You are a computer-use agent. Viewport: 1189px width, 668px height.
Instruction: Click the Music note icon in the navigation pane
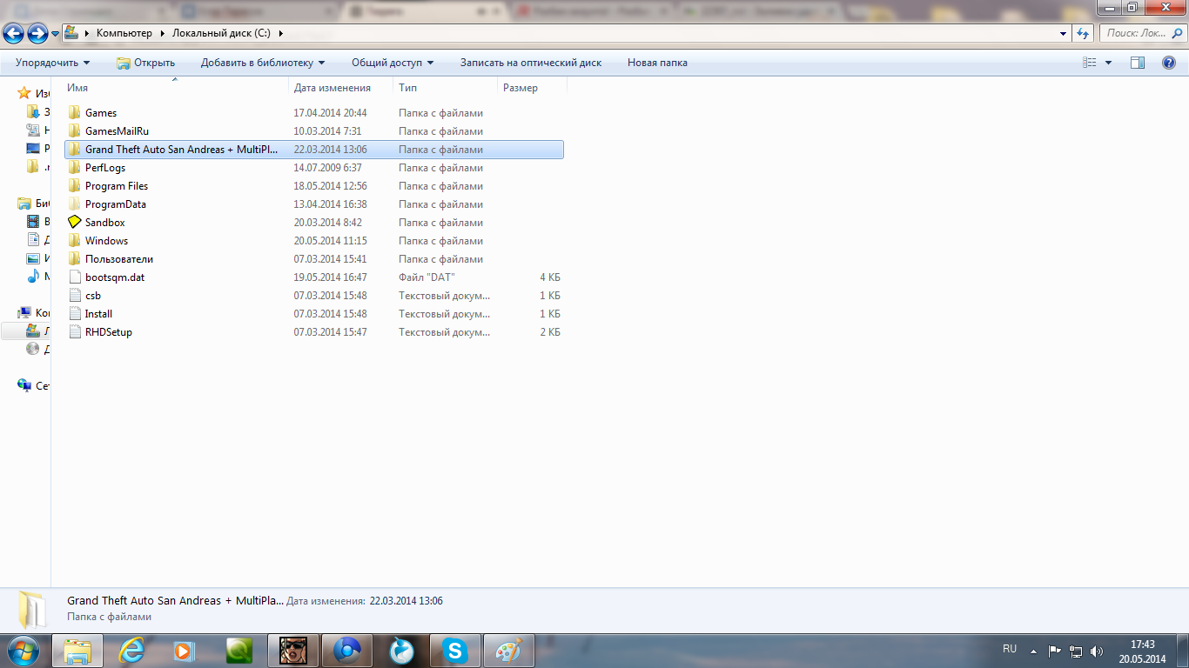pyautogui.click(x=33, y=277)
